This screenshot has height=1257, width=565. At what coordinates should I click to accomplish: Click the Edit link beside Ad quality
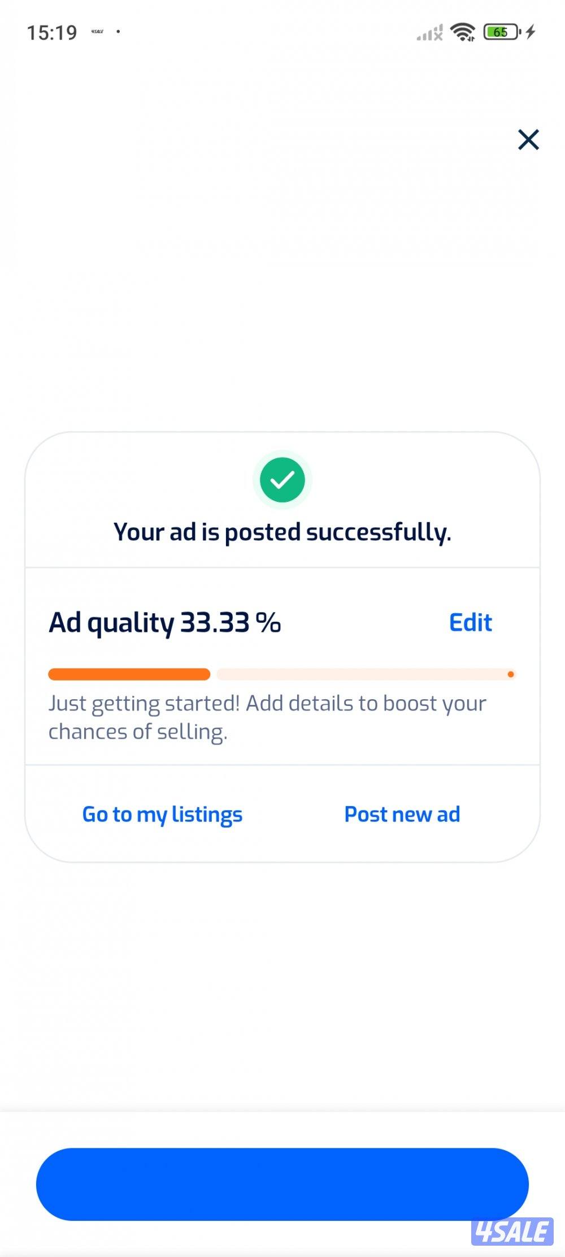[470, 622]
